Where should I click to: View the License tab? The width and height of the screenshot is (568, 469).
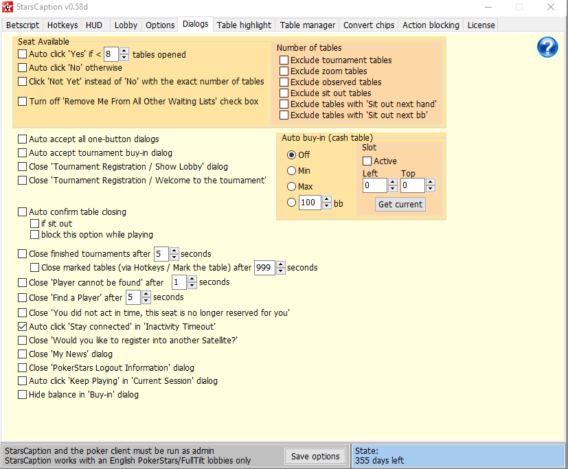[481, 25]
